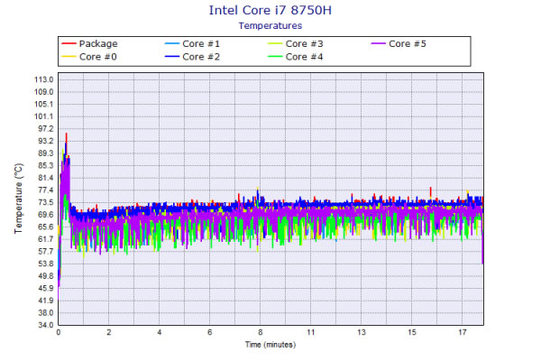Select the Core #2 legend label

click(201, 57)
